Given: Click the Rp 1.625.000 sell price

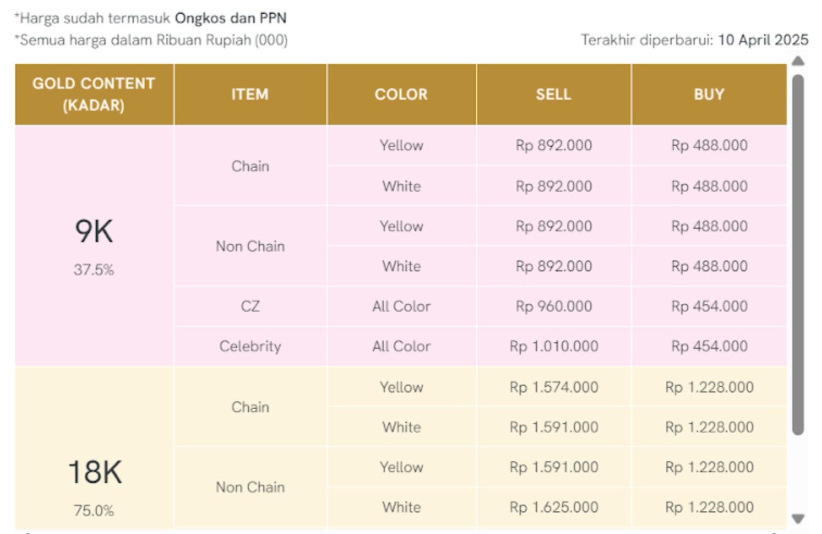Looking at the screenshot, I should (x=553, y=507).
